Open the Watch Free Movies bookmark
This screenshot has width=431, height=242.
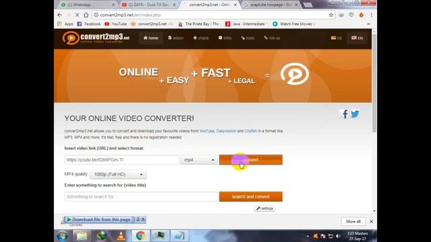(x=294, y=24)
